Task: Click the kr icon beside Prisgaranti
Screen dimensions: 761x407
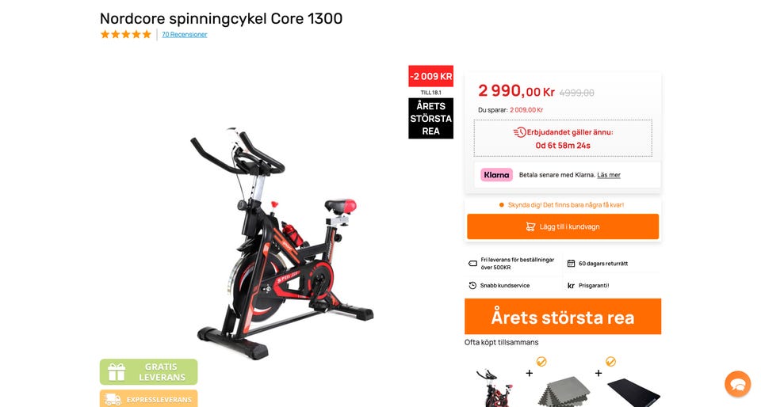Action: pyautogui.click(x=572, y=286)
